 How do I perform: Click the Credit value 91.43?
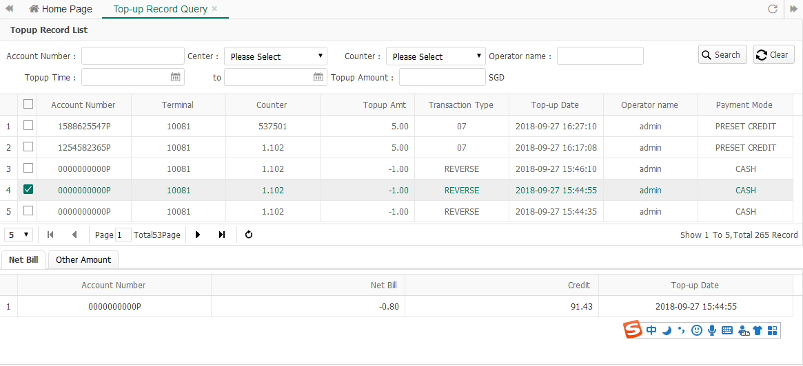[x=582, y=307]
